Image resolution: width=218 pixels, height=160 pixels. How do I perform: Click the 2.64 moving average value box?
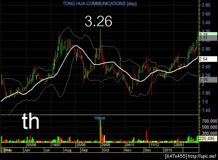[x=208, y=59]
